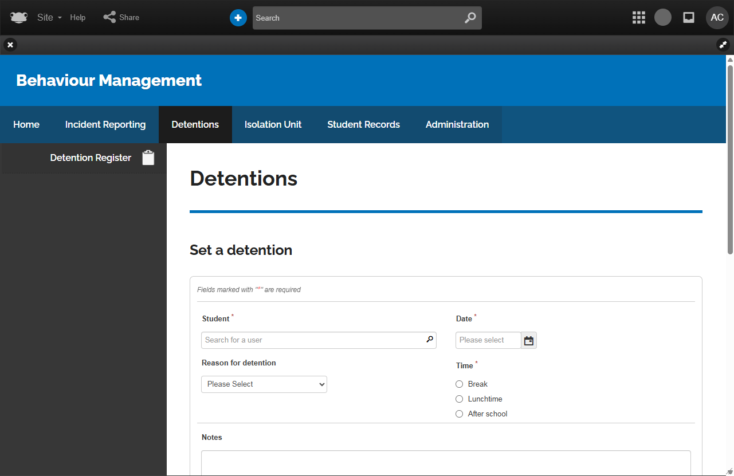Click the frog logo icon
Image resolution: width=734 pixels, height=476 pixels.
[19, 18]
